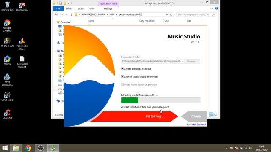Sort files by Type column header
This screenshot has width=271, height=152.
[x=166, y=21]
